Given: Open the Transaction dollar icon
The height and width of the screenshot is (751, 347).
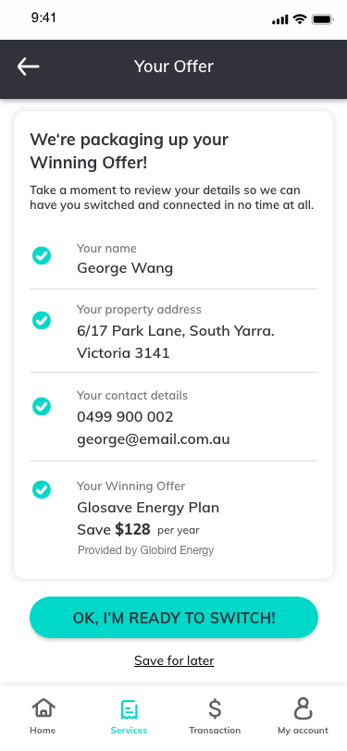Looking at the screenshot, I should 215,708.
